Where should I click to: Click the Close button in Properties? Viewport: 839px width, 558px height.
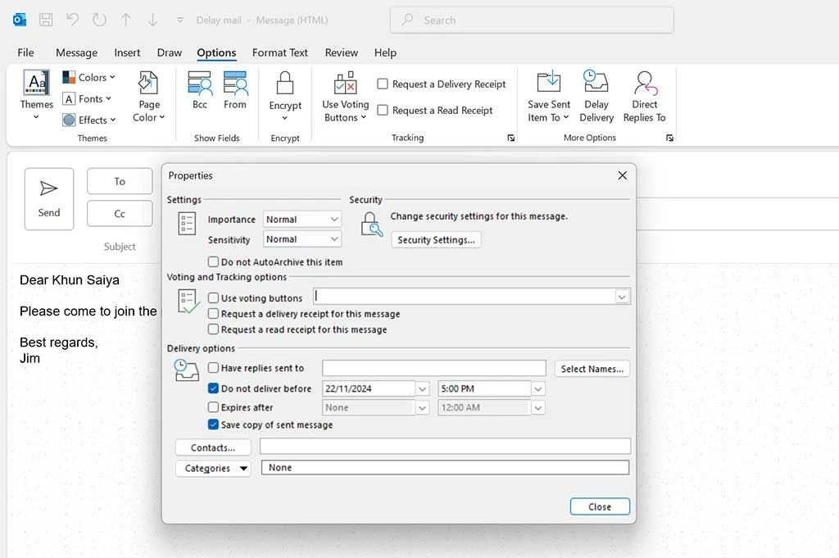click(x=600, y=506)
